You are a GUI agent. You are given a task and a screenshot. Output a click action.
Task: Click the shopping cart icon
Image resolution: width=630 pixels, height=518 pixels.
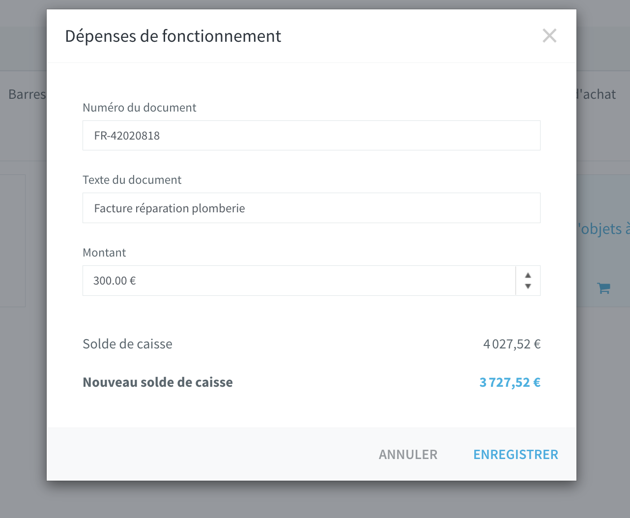(x=603, y=288)
